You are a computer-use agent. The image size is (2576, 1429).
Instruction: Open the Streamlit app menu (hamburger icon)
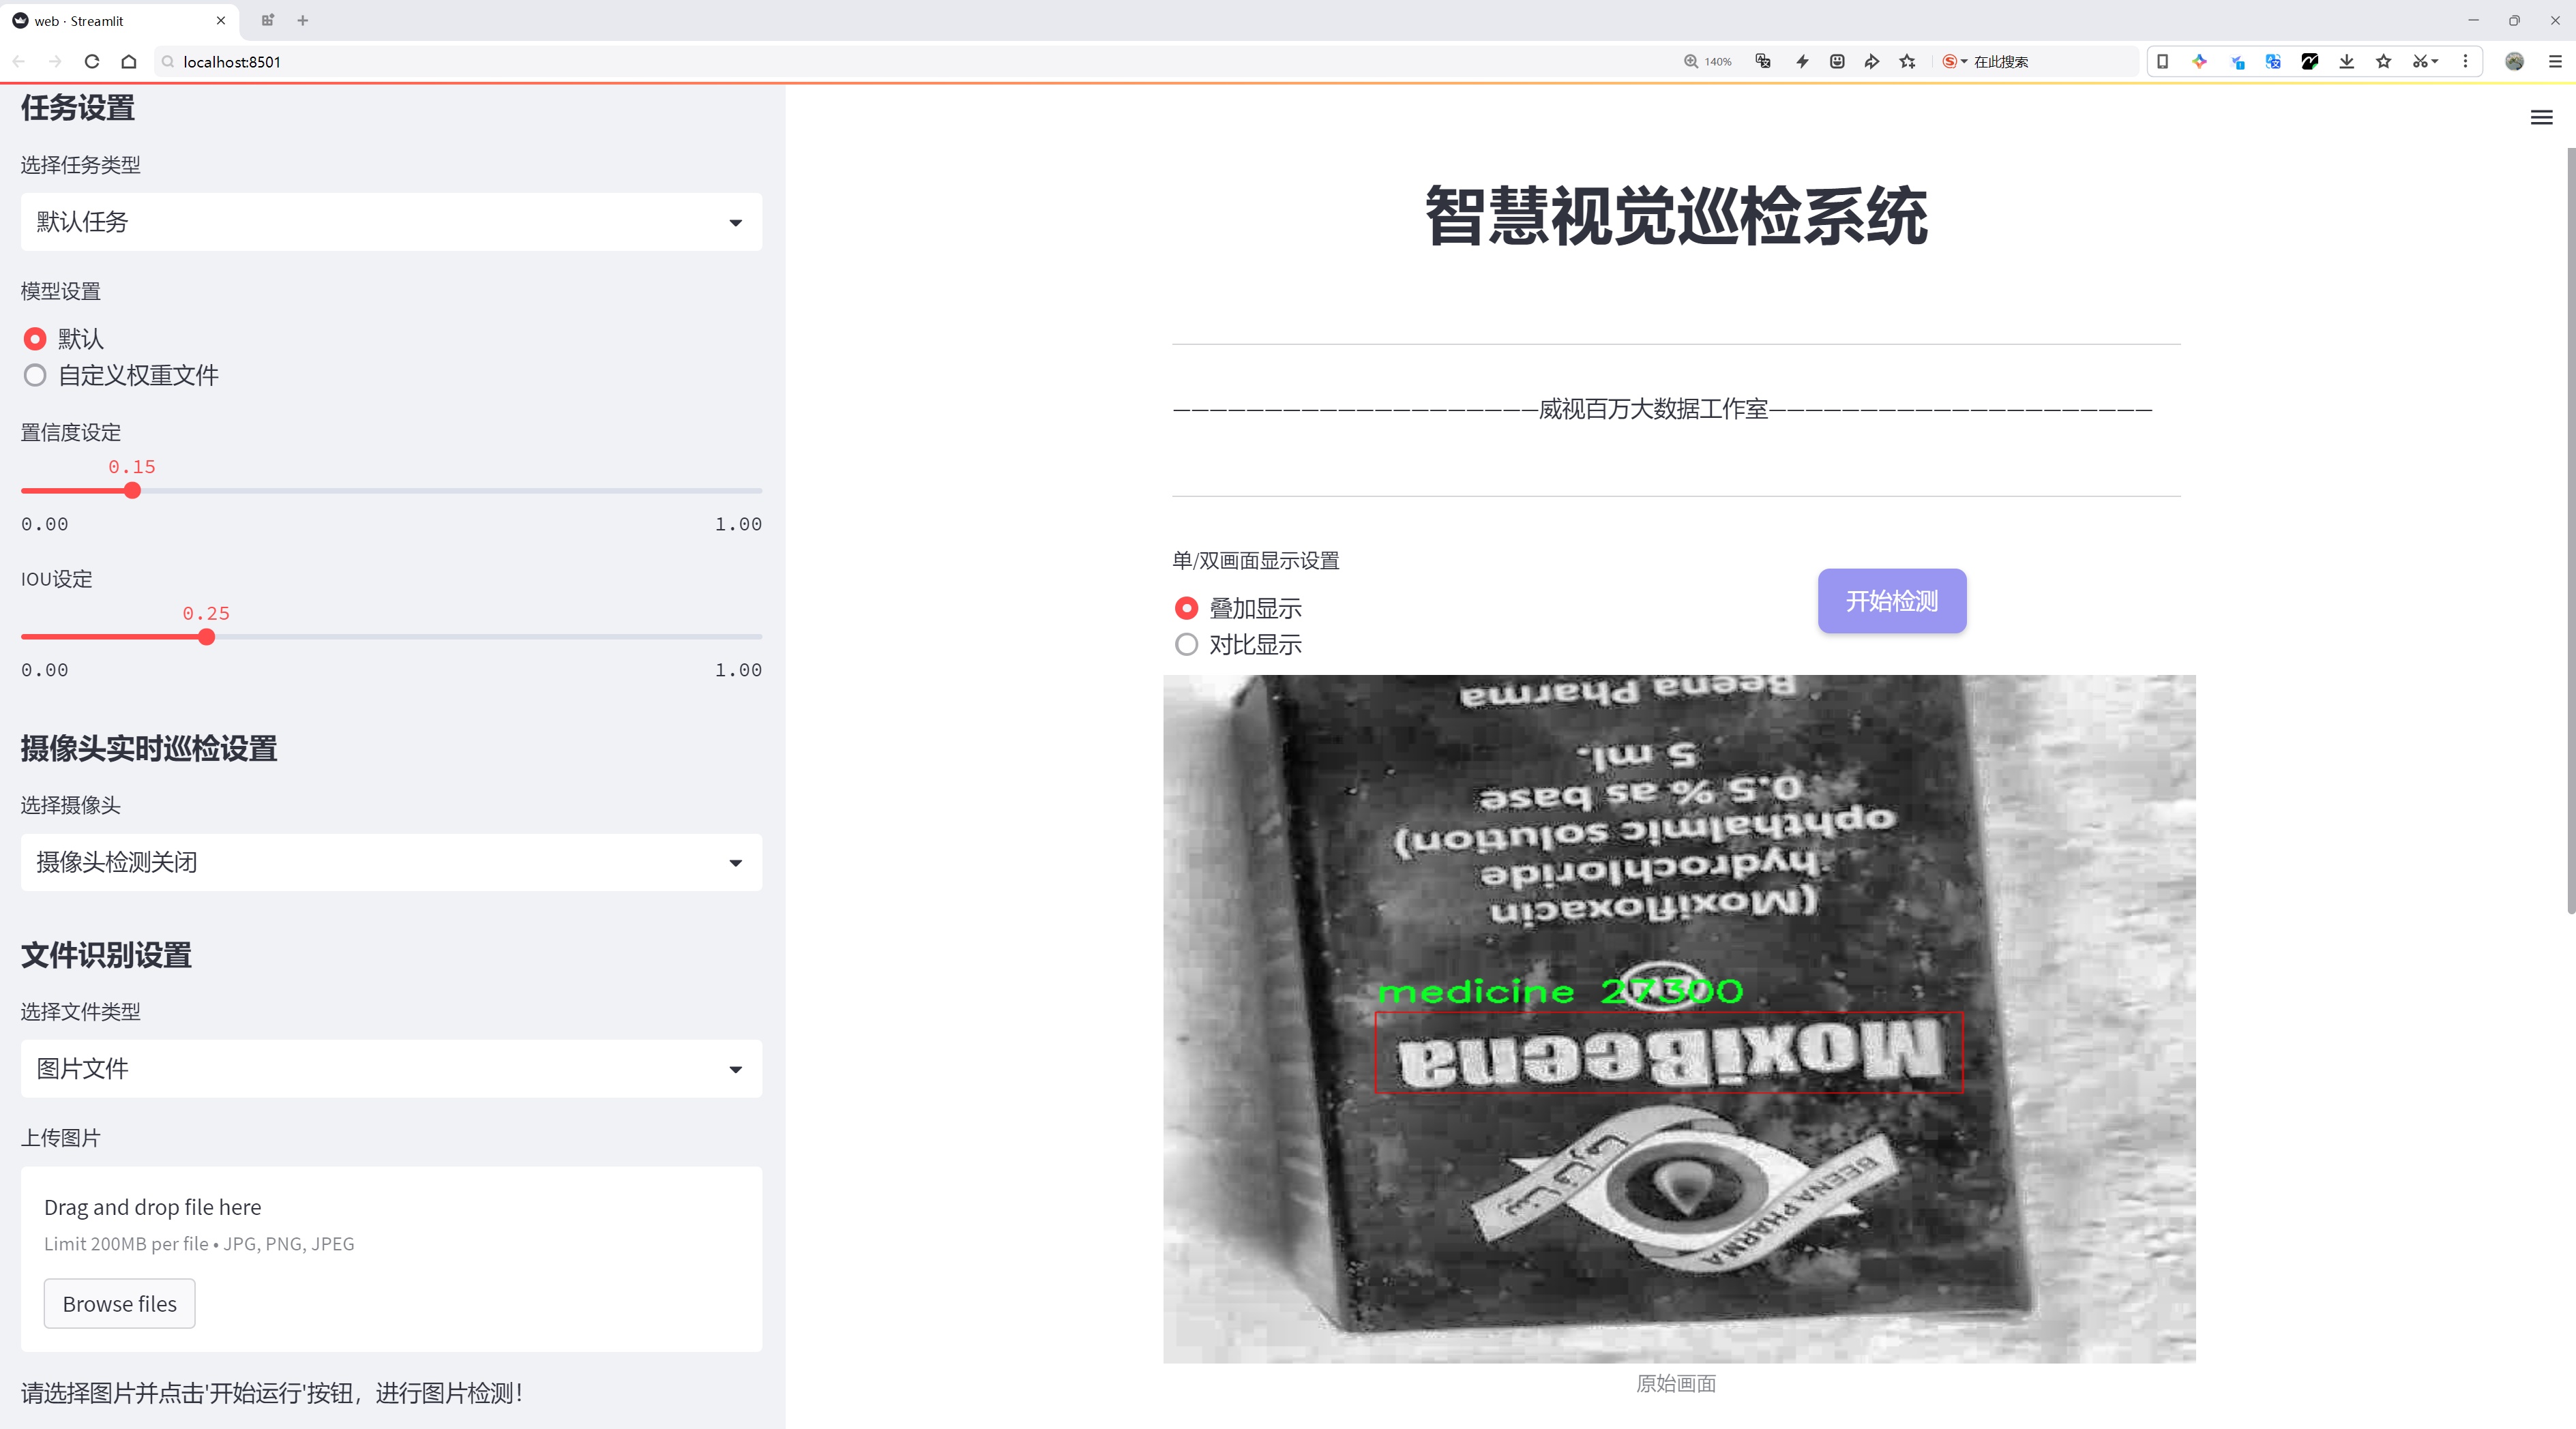pos(2540,117)
